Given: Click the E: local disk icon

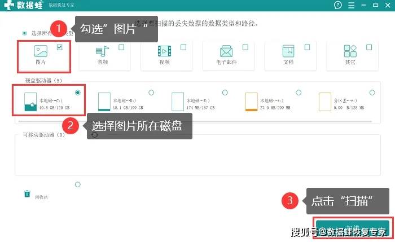Looking at the screenshot, I should pyautogui.click(x=178, y=102).
